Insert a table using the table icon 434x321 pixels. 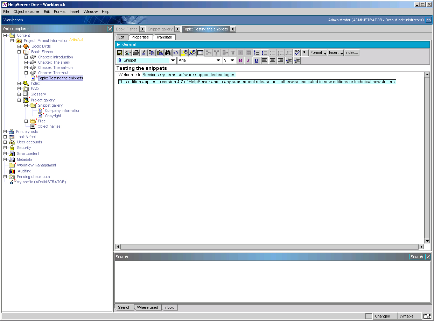200,53
